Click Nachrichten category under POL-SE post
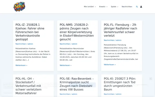Screen dimensions: 155x97 point(65,94)
